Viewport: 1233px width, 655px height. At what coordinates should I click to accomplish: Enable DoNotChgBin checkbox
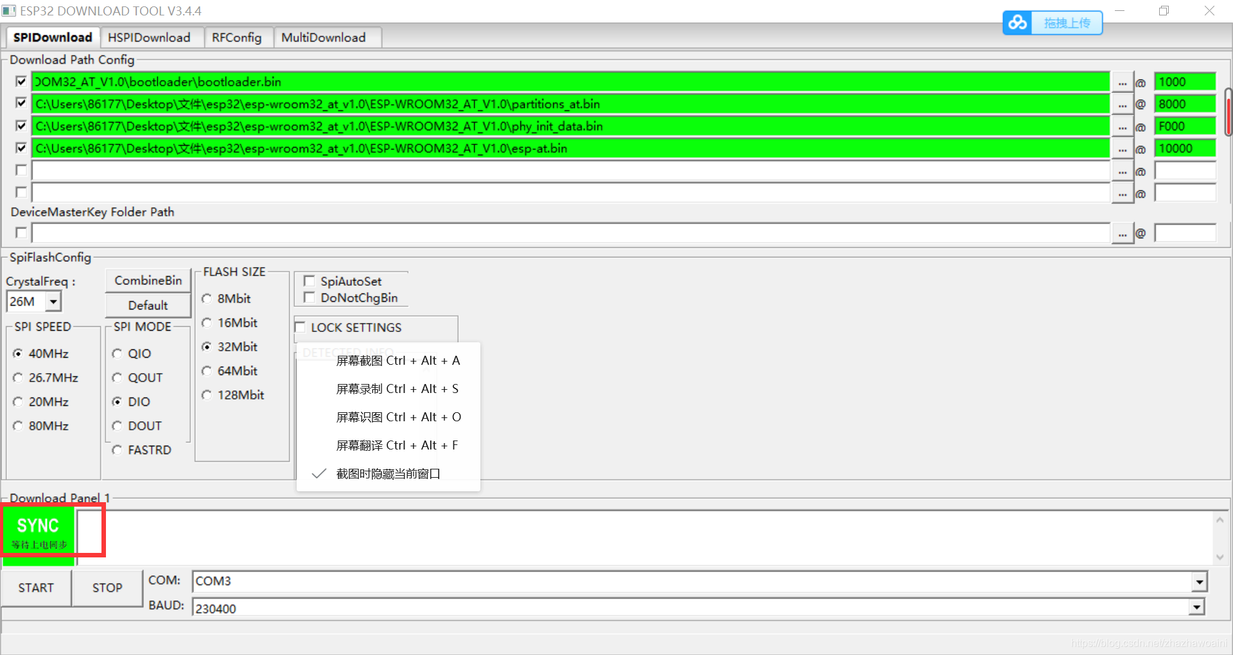click(310, 297)
